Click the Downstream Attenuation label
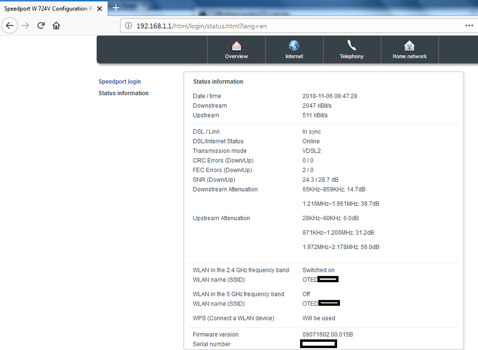The width and height of the screenshot is (478, 350). point(225,189)
